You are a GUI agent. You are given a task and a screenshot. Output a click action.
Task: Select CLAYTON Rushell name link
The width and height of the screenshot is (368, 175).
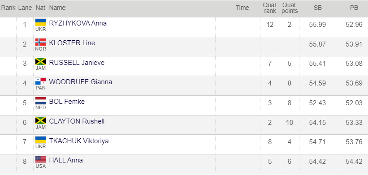[77, 121]
